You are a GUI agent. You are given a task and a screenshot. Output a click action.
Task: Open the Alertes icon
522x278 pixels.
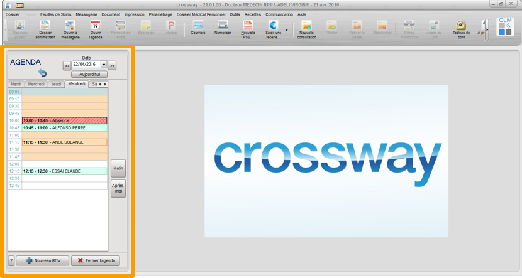coord(171,28)
